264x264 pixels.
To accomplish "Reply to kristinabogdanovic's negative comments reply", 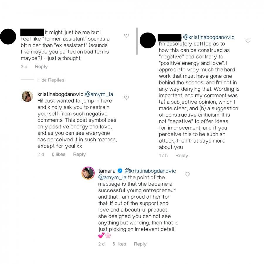I will coord(79,154).
